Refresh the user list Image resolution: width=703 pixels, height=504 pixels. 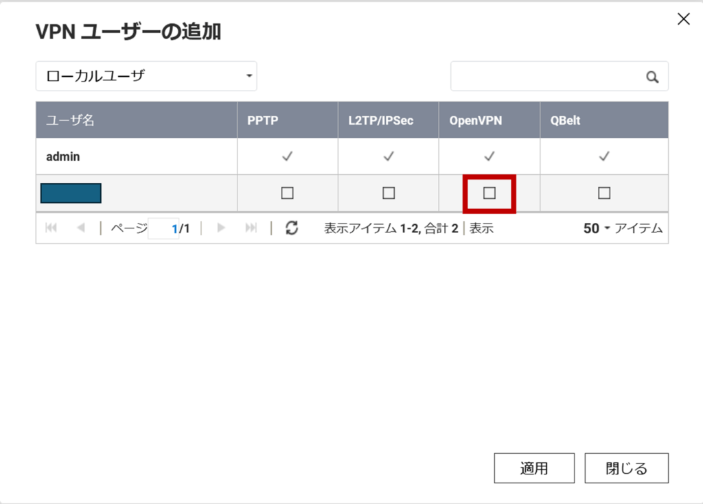(x=292, y=228)
